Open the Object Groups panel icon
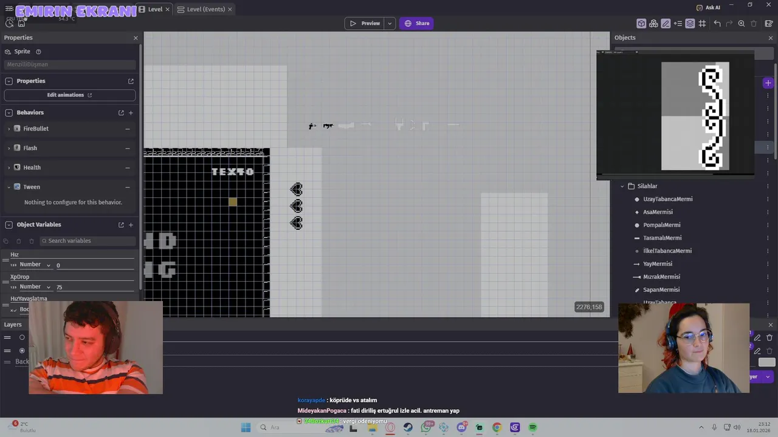 [653, 23]
